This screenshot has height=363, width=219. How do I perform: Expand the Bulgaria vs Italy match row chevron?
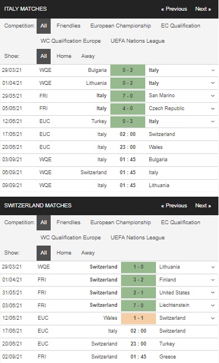click(213, 70)
